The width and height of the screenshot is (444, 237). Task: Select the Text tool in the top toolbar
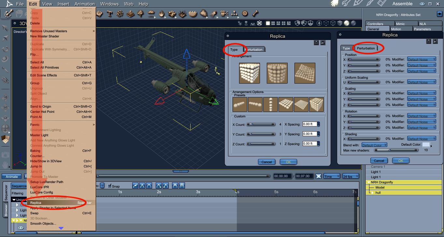pyautogui.click(x=109, y=14)
